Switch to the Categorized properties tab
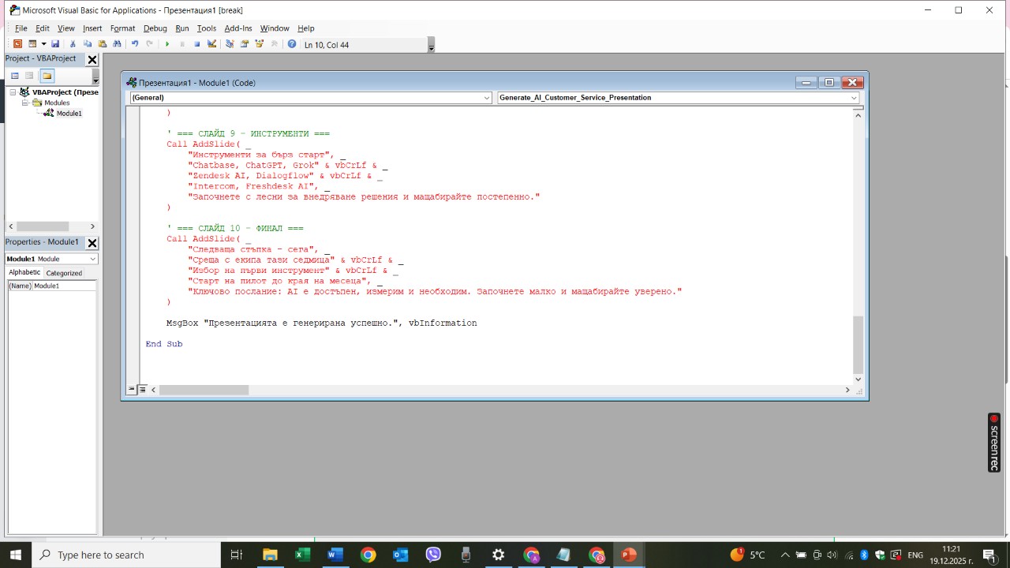This screenshot has width=1010, height=568. (x=64, y=273)
